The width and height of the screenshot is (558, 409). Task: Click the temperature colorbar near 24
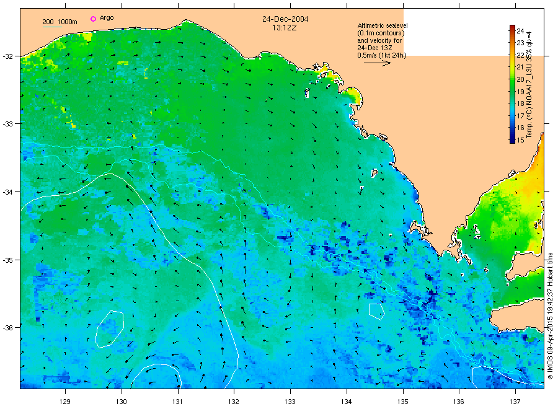[512, 30]
